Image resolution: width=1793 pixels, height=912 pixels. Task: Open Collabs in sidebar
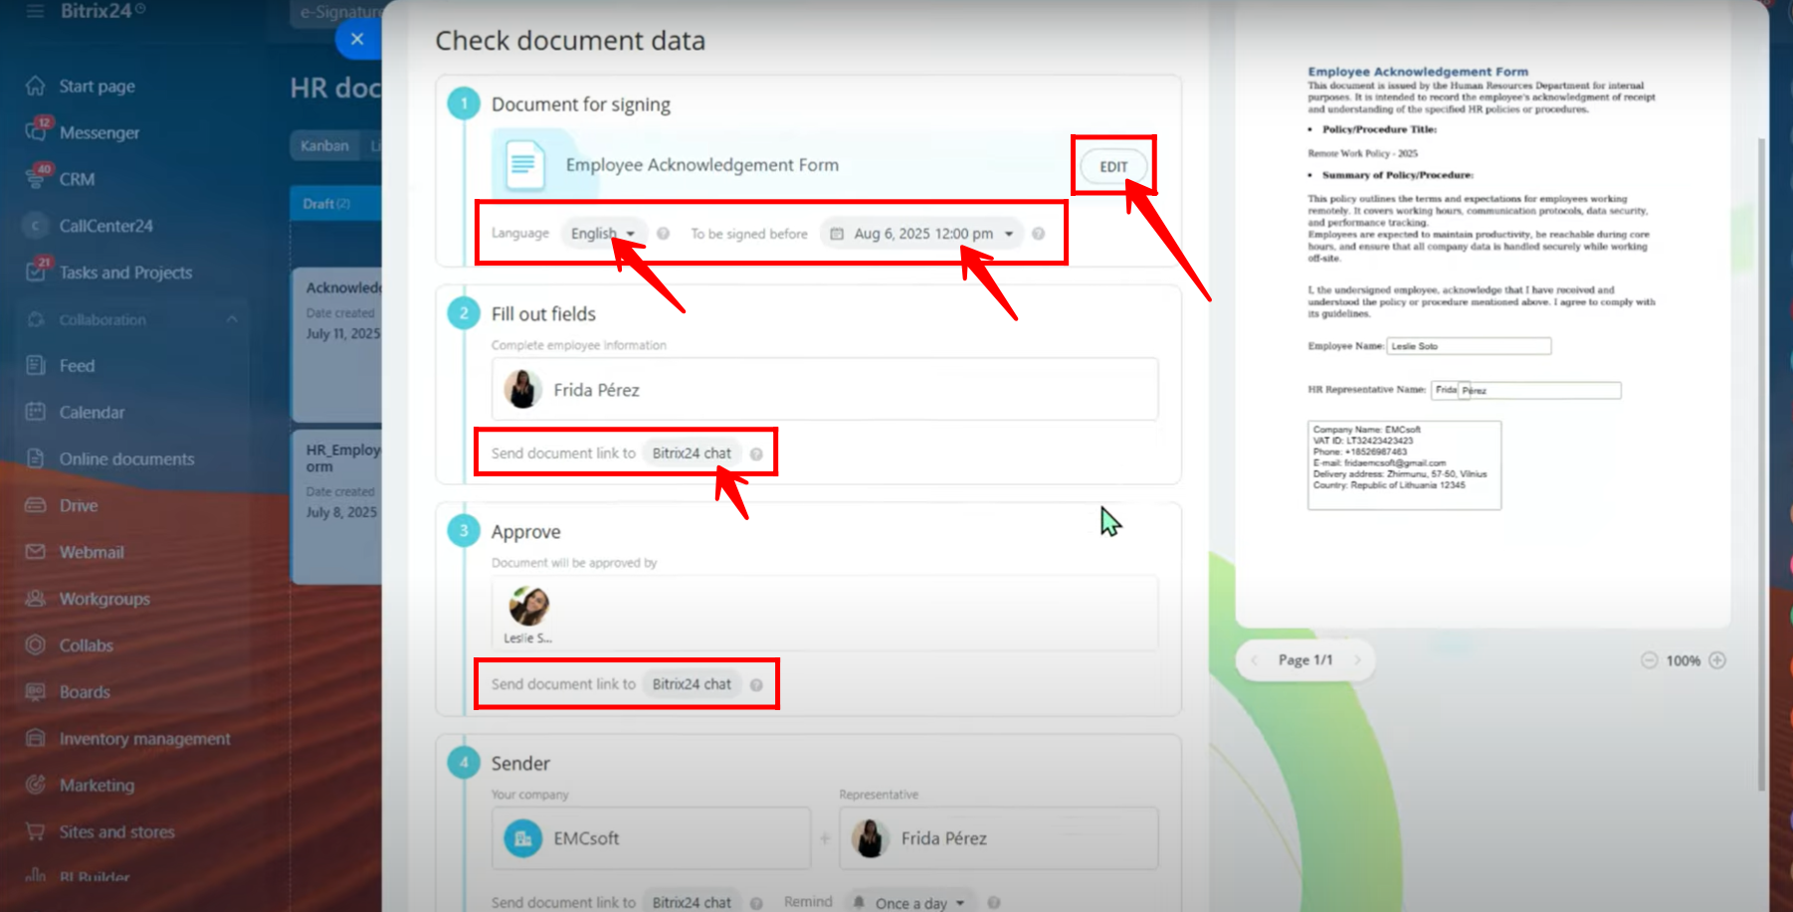coord(86,645)
